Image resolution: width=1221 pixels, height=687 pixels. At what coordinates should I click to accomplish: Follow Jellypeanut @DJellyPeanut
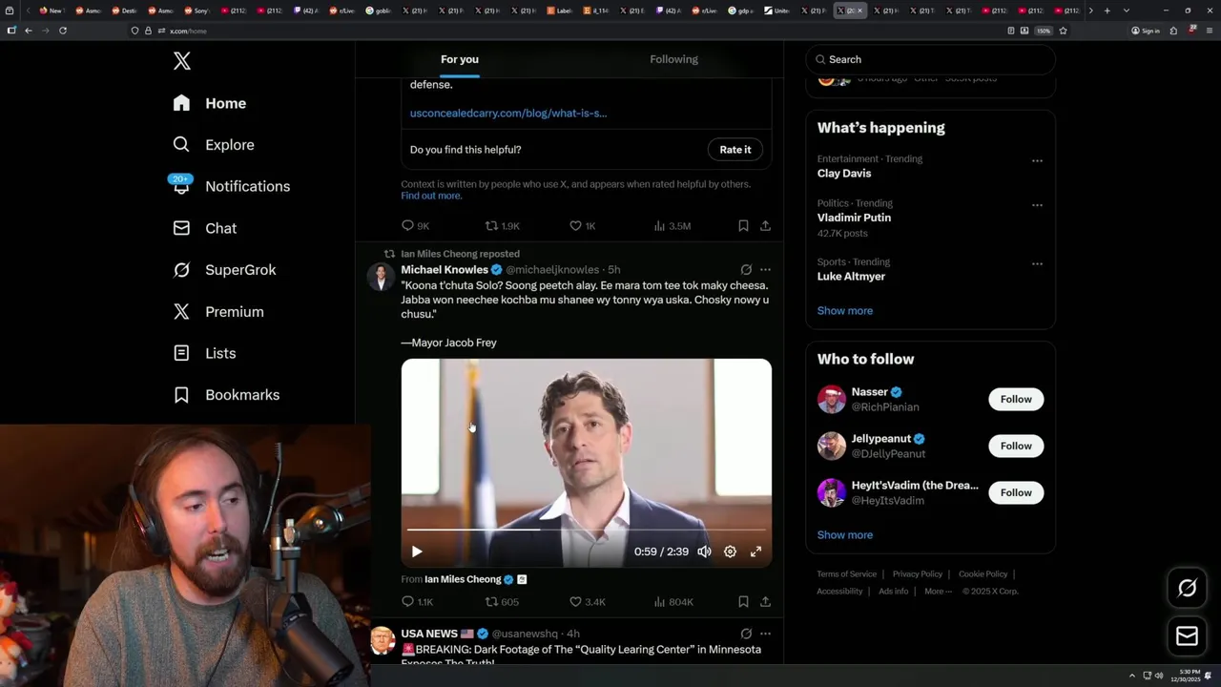pyautogui.click(x=1016, y=446)
